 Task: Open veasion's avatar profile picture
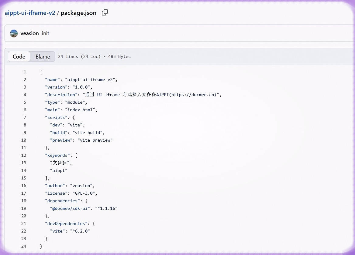coord(14,33)
